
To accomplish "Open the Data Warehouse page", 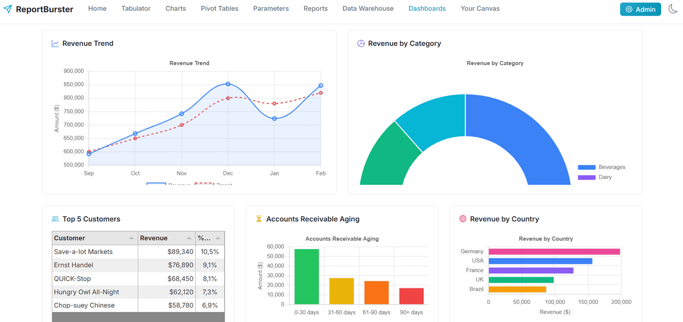I will (368, 8).
